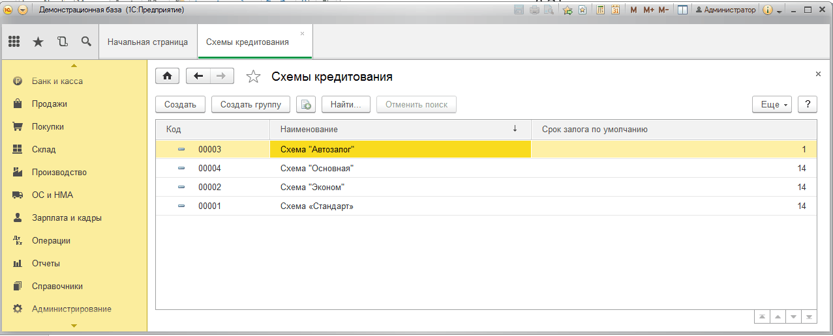Add Схемы кредитования to favorites star
833x336 pixels.
(253, 77)
